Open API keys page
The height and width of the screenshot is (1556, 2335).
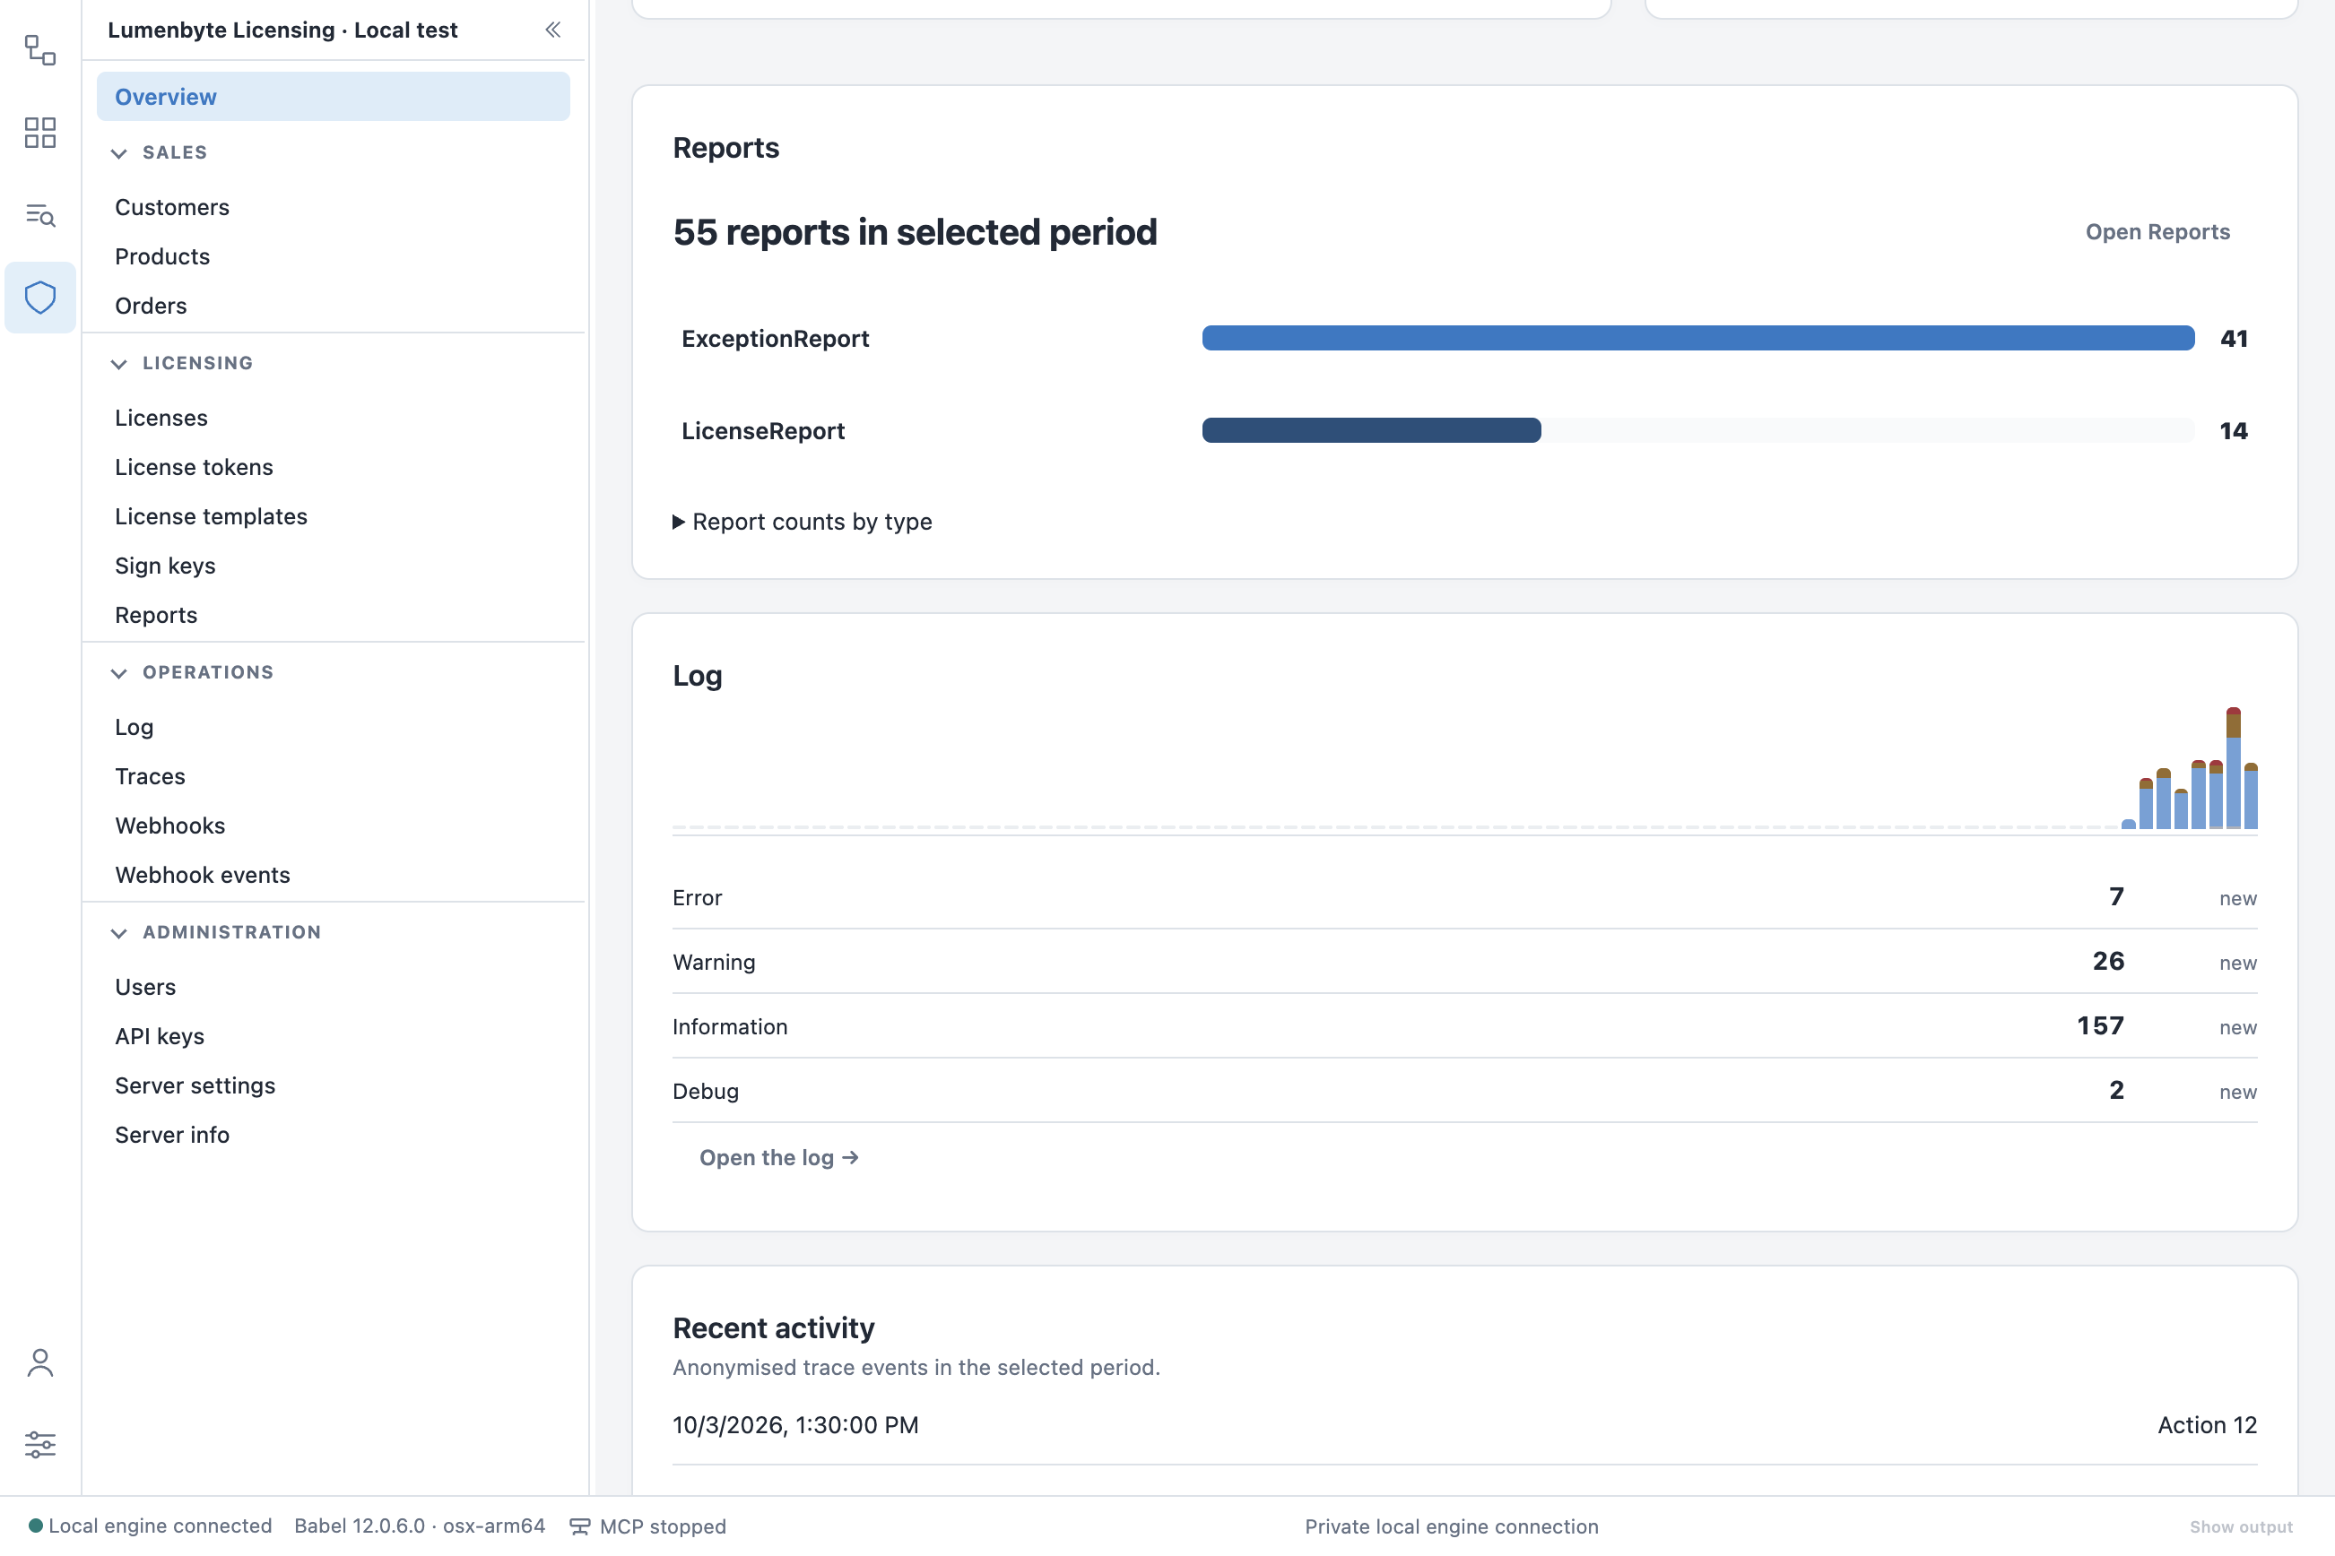pyautogui.click(x=159, y=1036)
